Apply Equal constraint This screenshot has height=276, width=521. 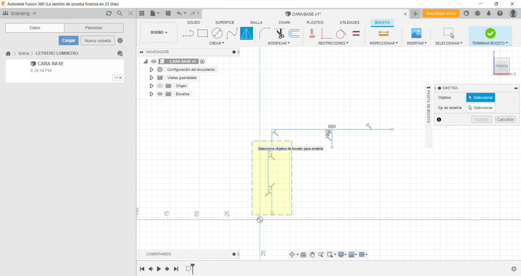(356, 33)
